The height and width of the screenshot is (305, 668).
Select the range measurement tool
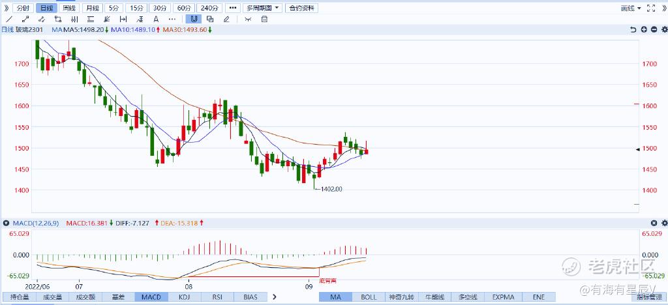(123, 19)
